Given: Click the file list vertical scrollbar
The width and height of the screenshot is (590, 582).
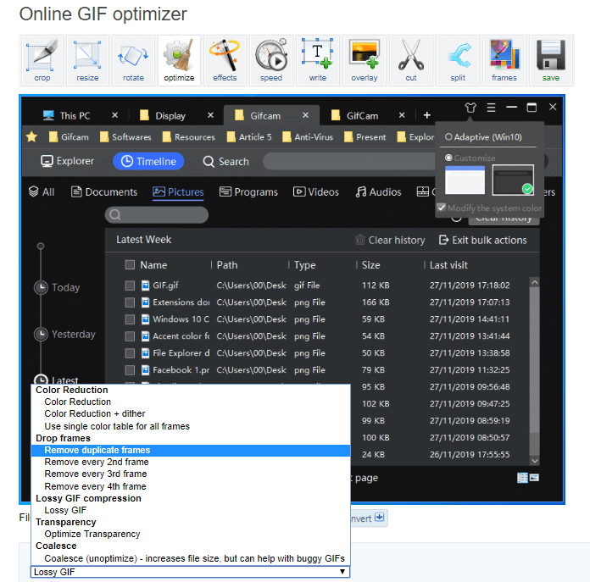Looking at the screenshot, I should coord(534,371).
